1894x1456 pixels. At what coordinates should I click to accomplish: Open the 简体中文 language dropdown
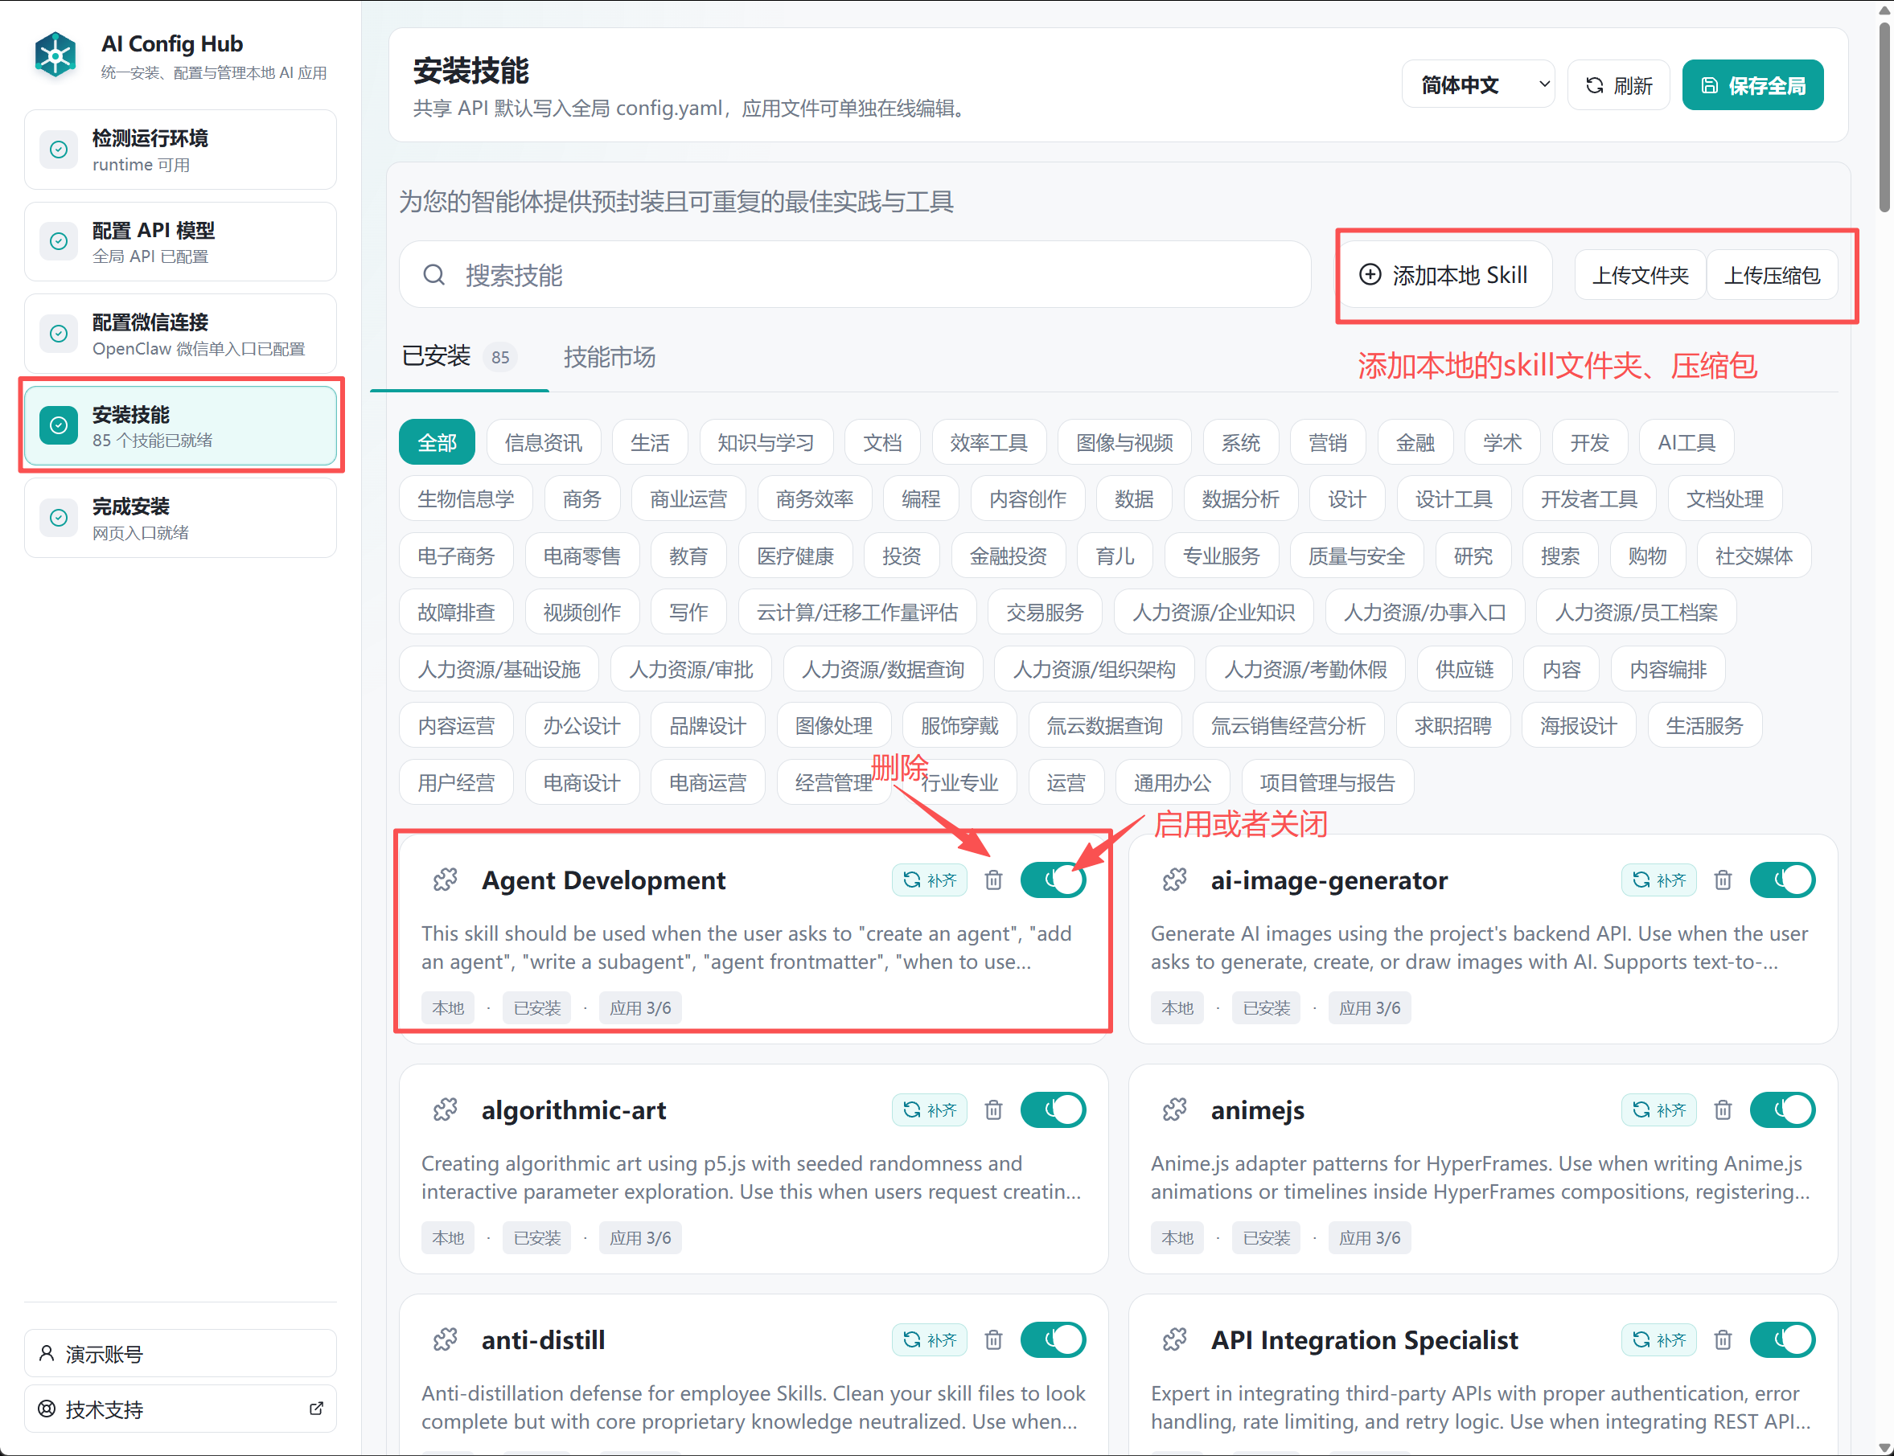(x=1479, y=85)
